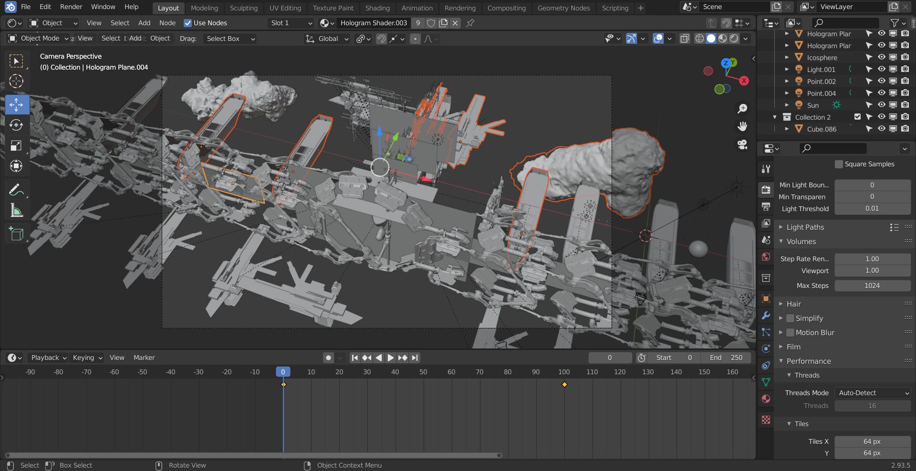The width and height of the screenshot is (916, 471).
Task: Switch to the Shading workspace tab
Action: point(377,8)
